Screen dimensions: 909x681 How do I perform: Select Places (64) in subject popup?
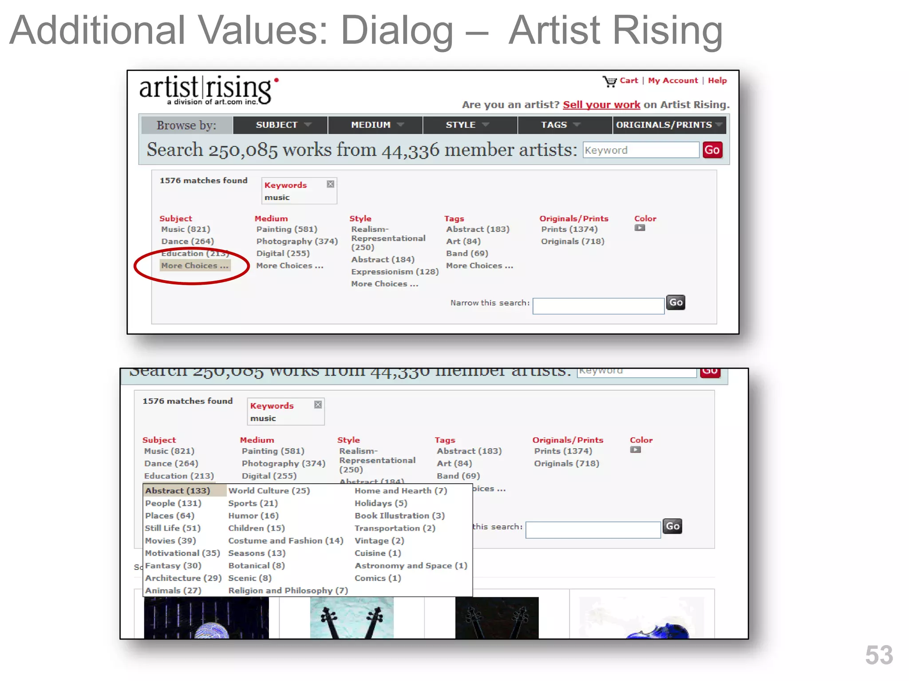tap(170, 516)
